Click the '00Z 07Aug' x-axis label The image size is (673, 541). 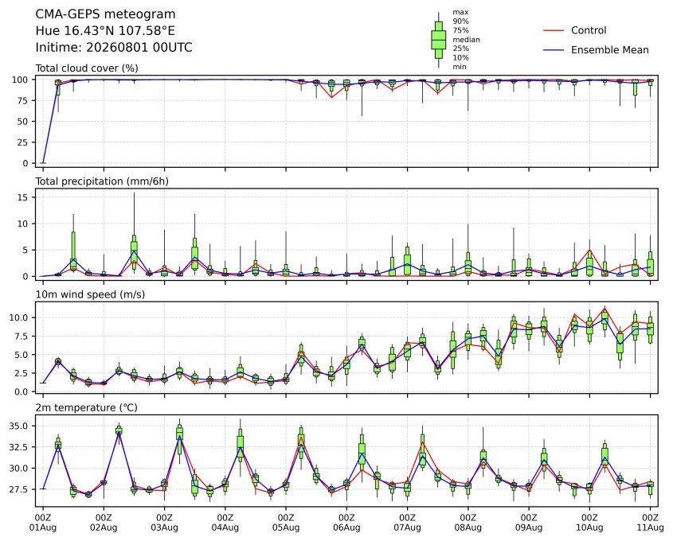click(x=407, y=523)
